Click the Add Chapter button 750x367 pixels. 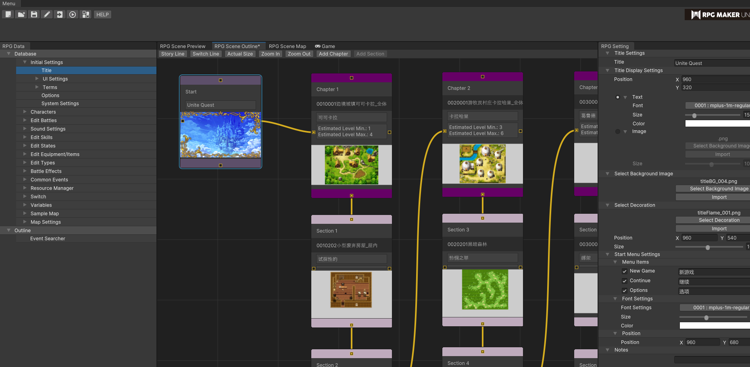[x=333, y=54]
